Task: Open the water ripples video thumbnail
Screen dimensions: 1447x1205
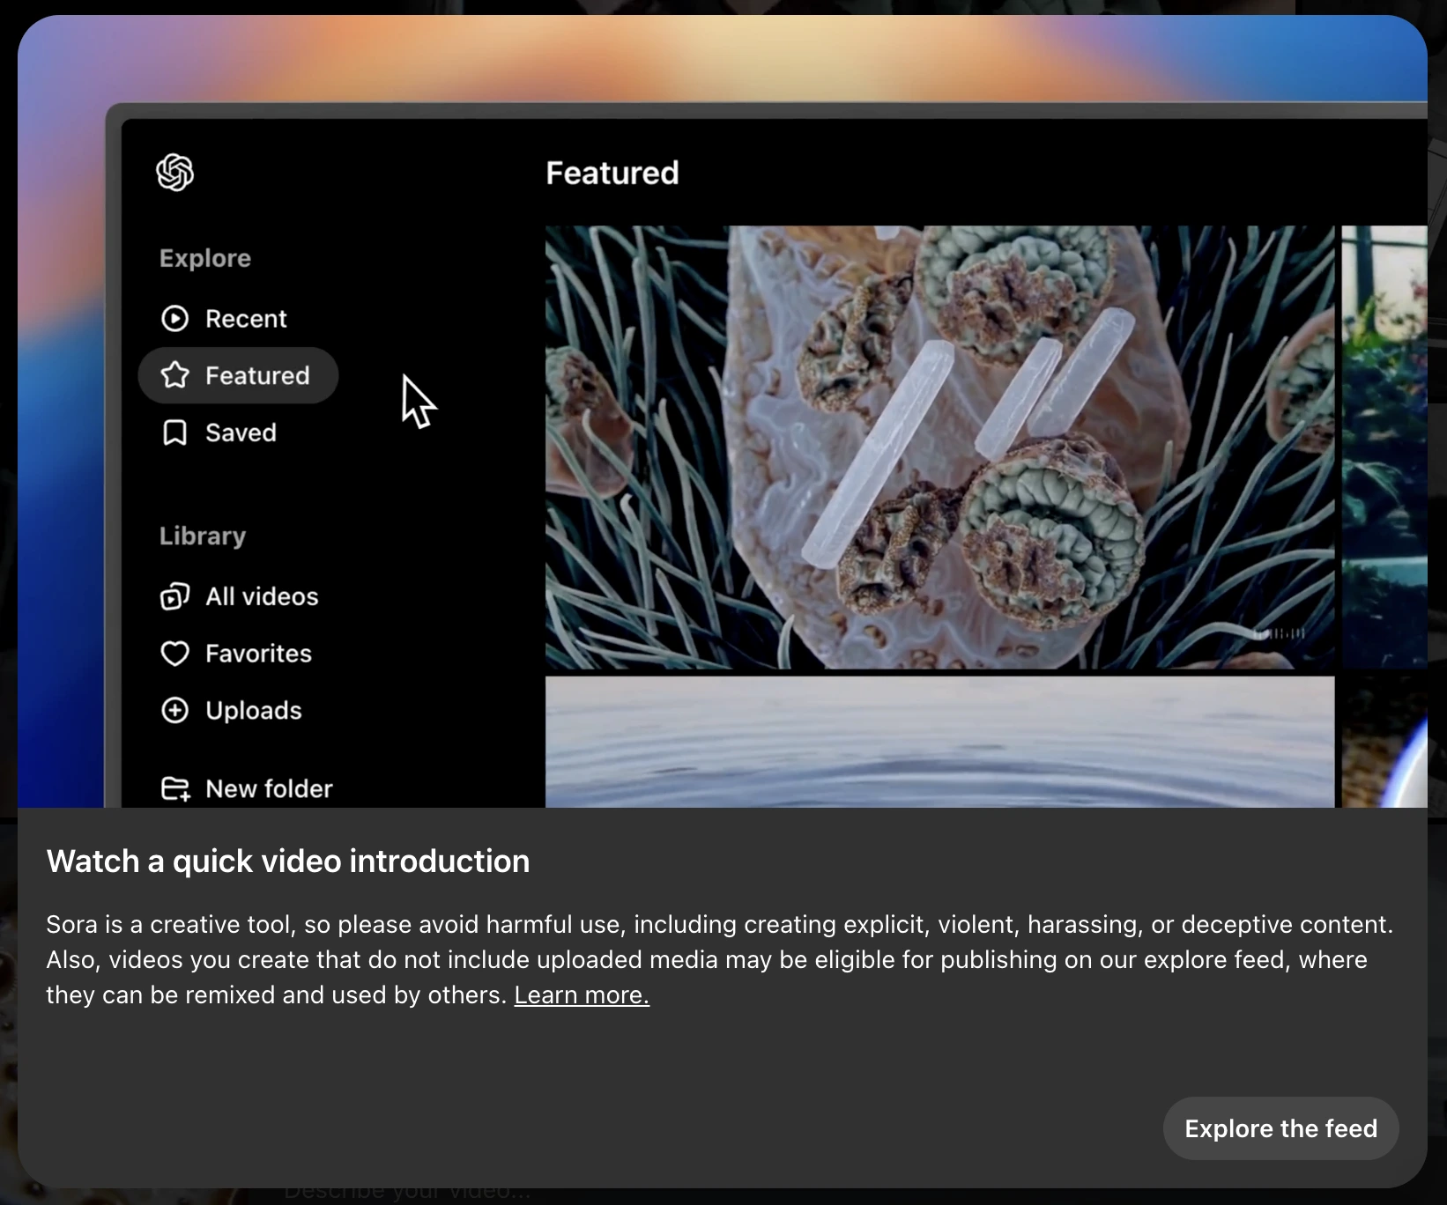Action: point(939,742)
